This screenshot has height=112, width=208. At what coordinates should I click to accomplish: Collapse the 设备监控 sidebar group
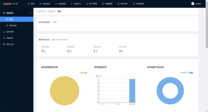(30, 13)
